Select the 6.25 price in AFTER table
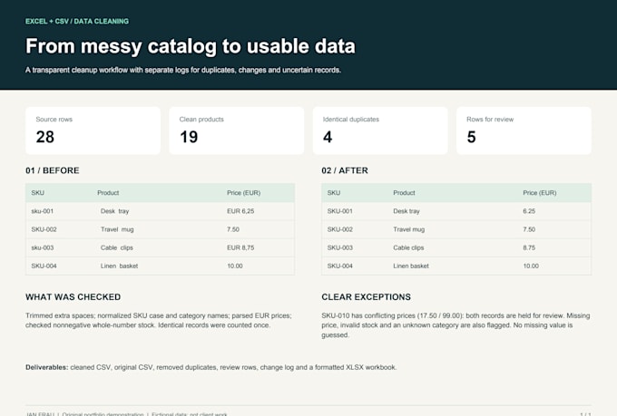The height and width of the screenshot is (416, 617). tap(529, 211)
